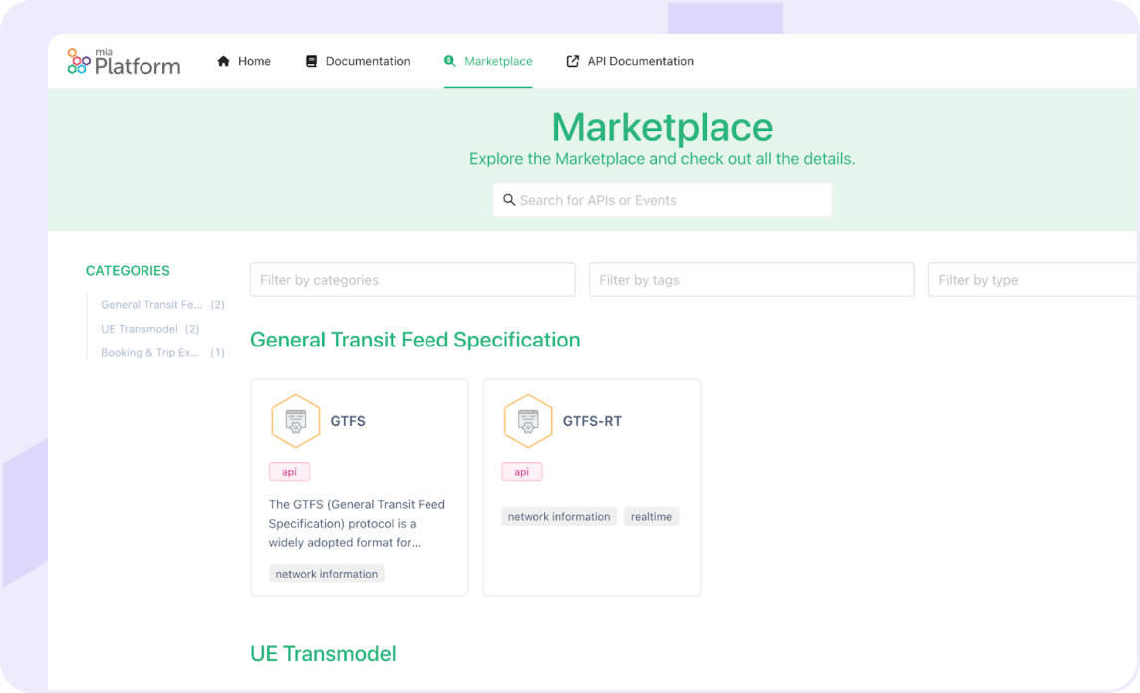Open the Filter by type dropdown
The height and width of the screenshot is (693, 1140).
click(x=1032, y=280)
